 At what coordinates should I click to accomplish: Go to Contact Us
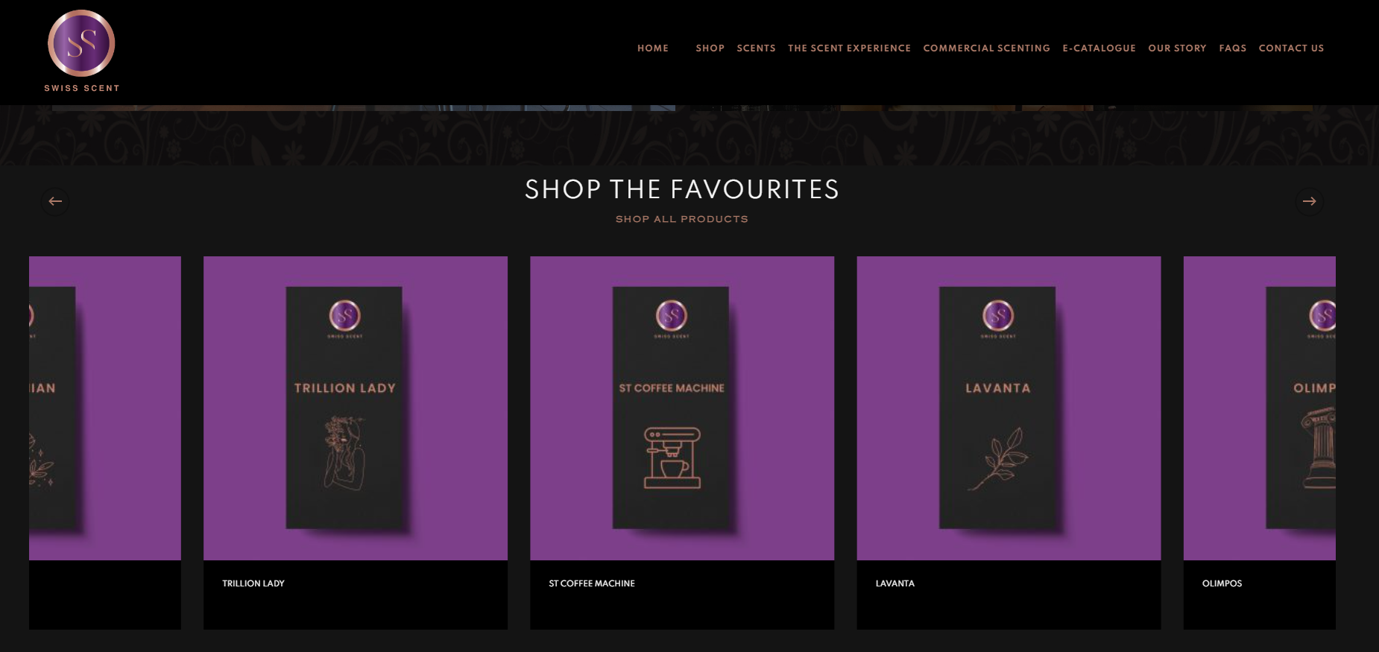tap(1291, 48)
